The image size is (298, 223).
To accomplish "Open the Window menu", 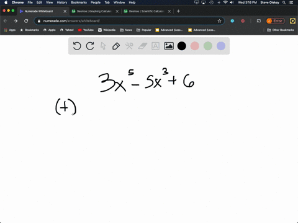I will point(119,2).
